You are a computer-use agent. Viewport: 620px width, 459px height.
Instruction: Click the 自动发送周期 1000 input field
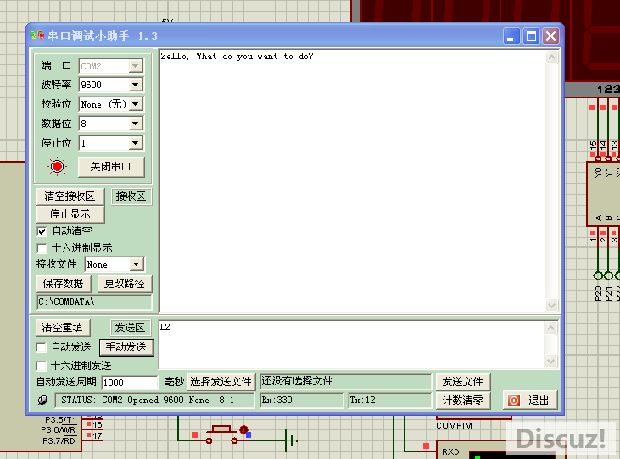(129, 383)
